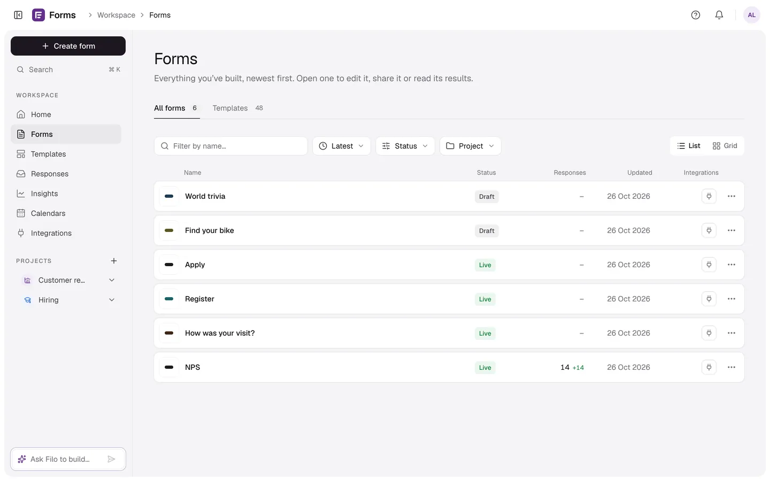Open more options for Register row
This screenshot has height=481, width=770.
point(731,299)
